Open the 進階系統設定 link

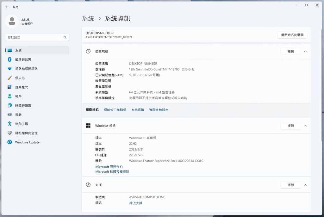pyautogui.click(x=159, y=110)
